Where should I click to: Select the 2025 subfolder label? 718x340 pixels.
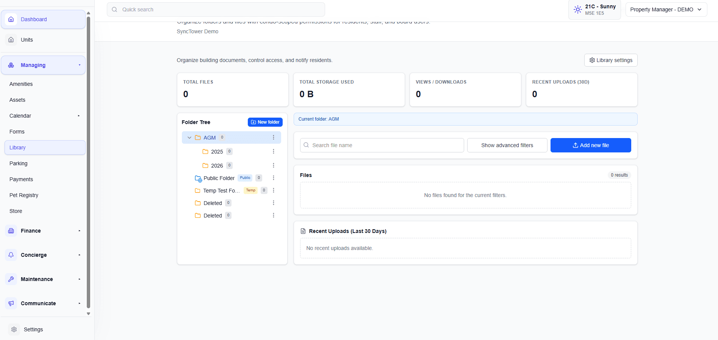(x=217, y=152)
